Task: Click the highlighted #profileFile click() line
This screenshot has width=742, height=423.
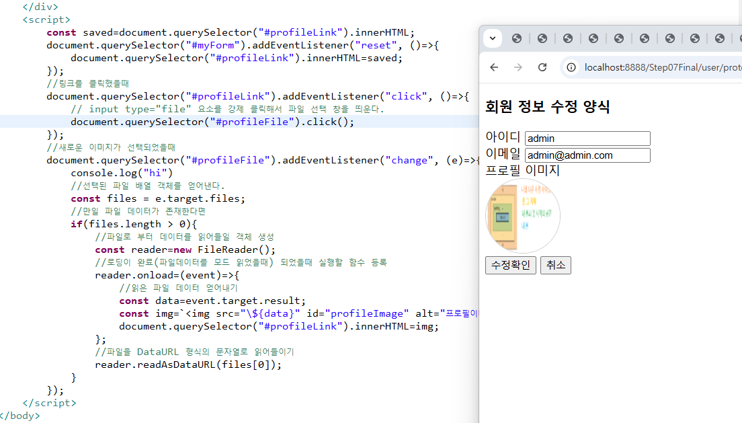Action: [x=212, y=122]
